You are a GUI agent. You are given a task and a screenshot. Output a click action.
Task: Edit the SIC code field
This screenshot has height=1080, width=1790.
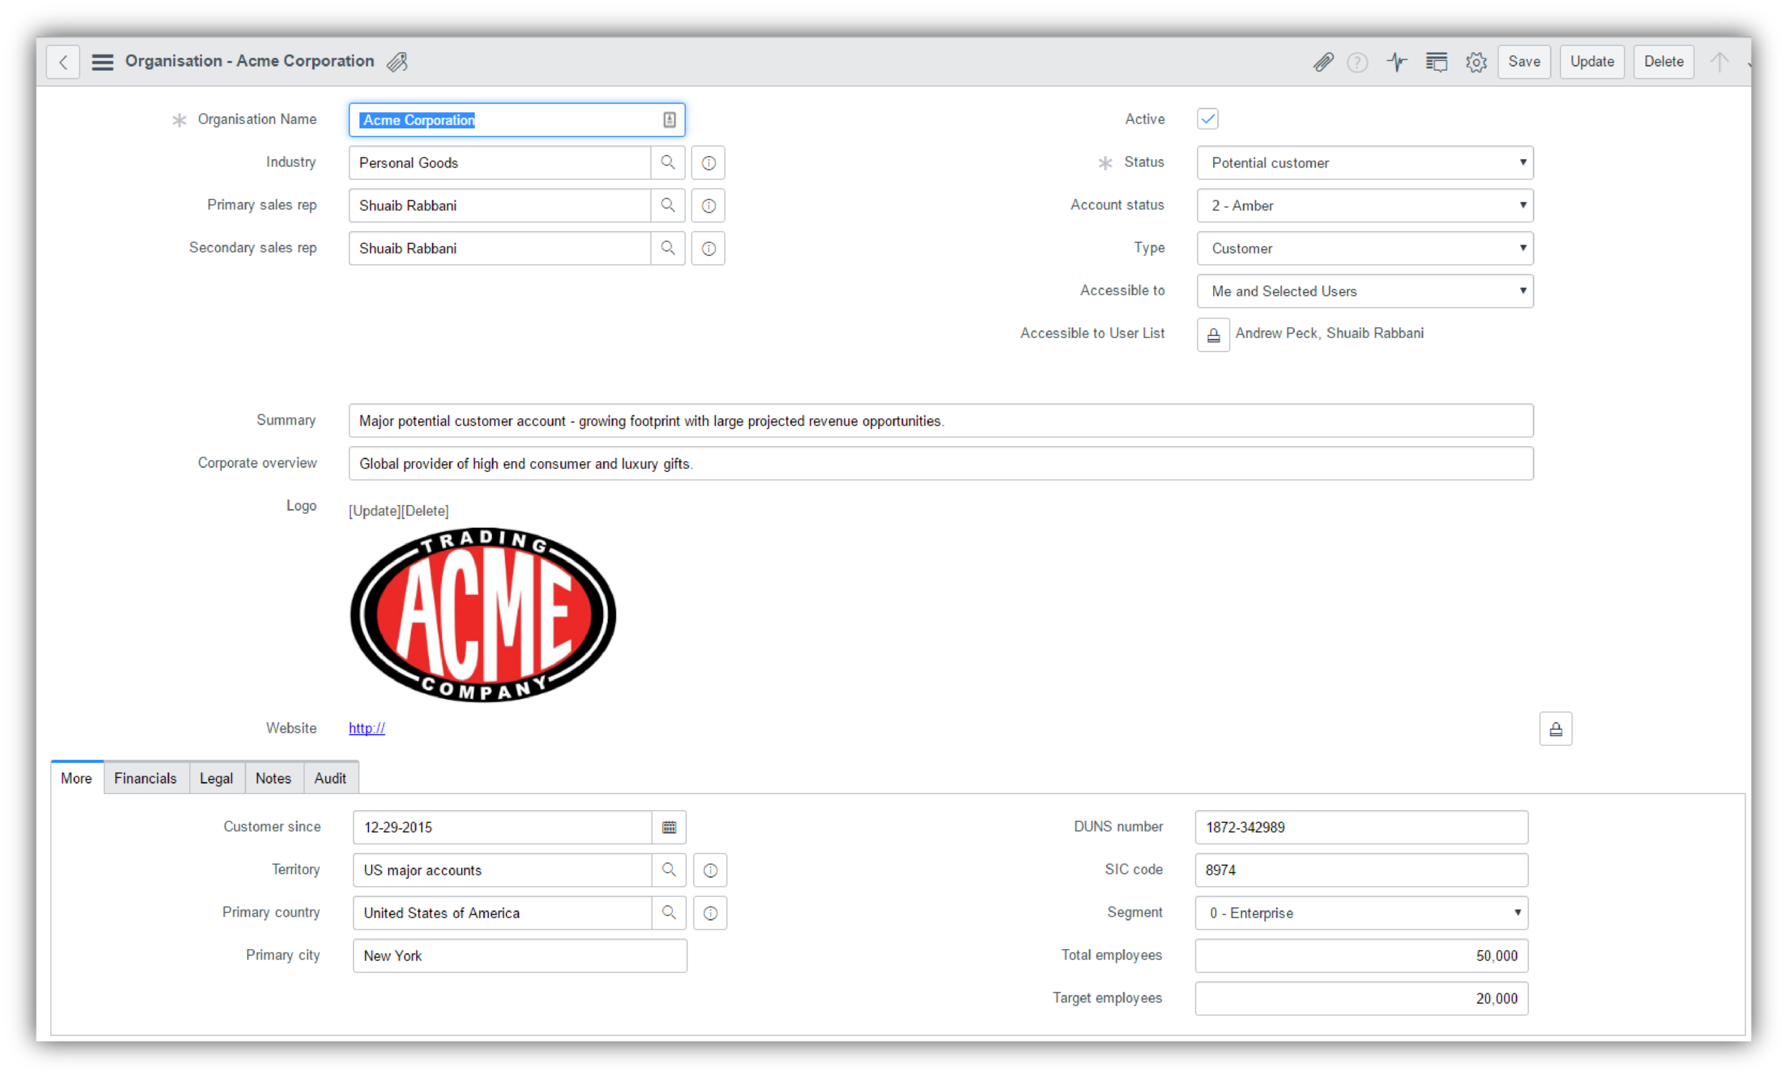[1361, 870]
